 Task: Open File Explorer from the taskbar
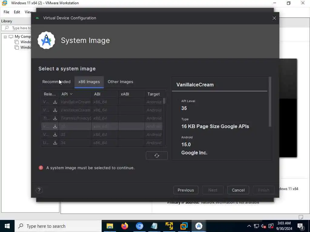tap(110, 226)
